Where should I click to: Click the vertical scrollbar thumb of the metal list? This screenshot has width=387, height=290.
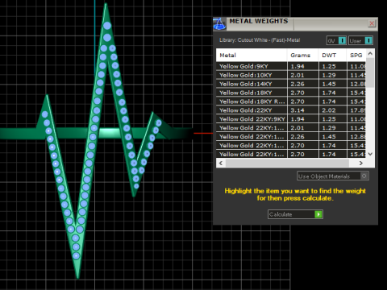point(370,72)
